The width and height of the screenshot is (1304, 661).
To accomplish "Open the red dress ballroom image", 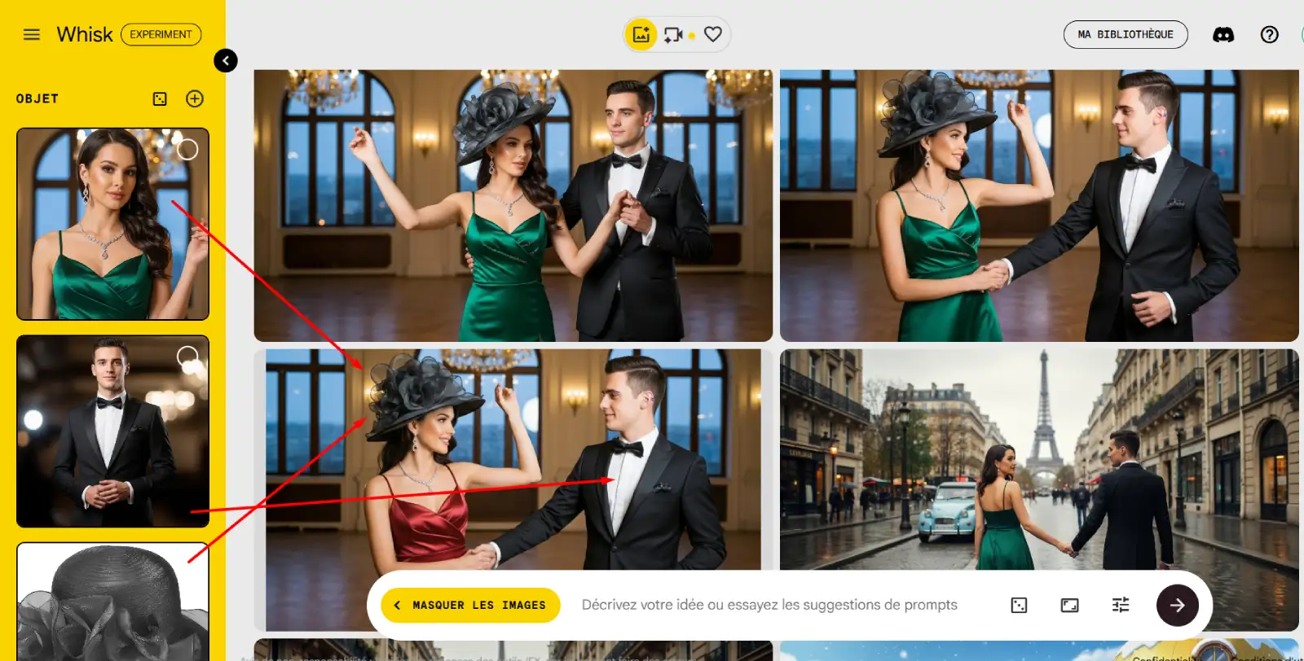I will click(x=513, y=460).
